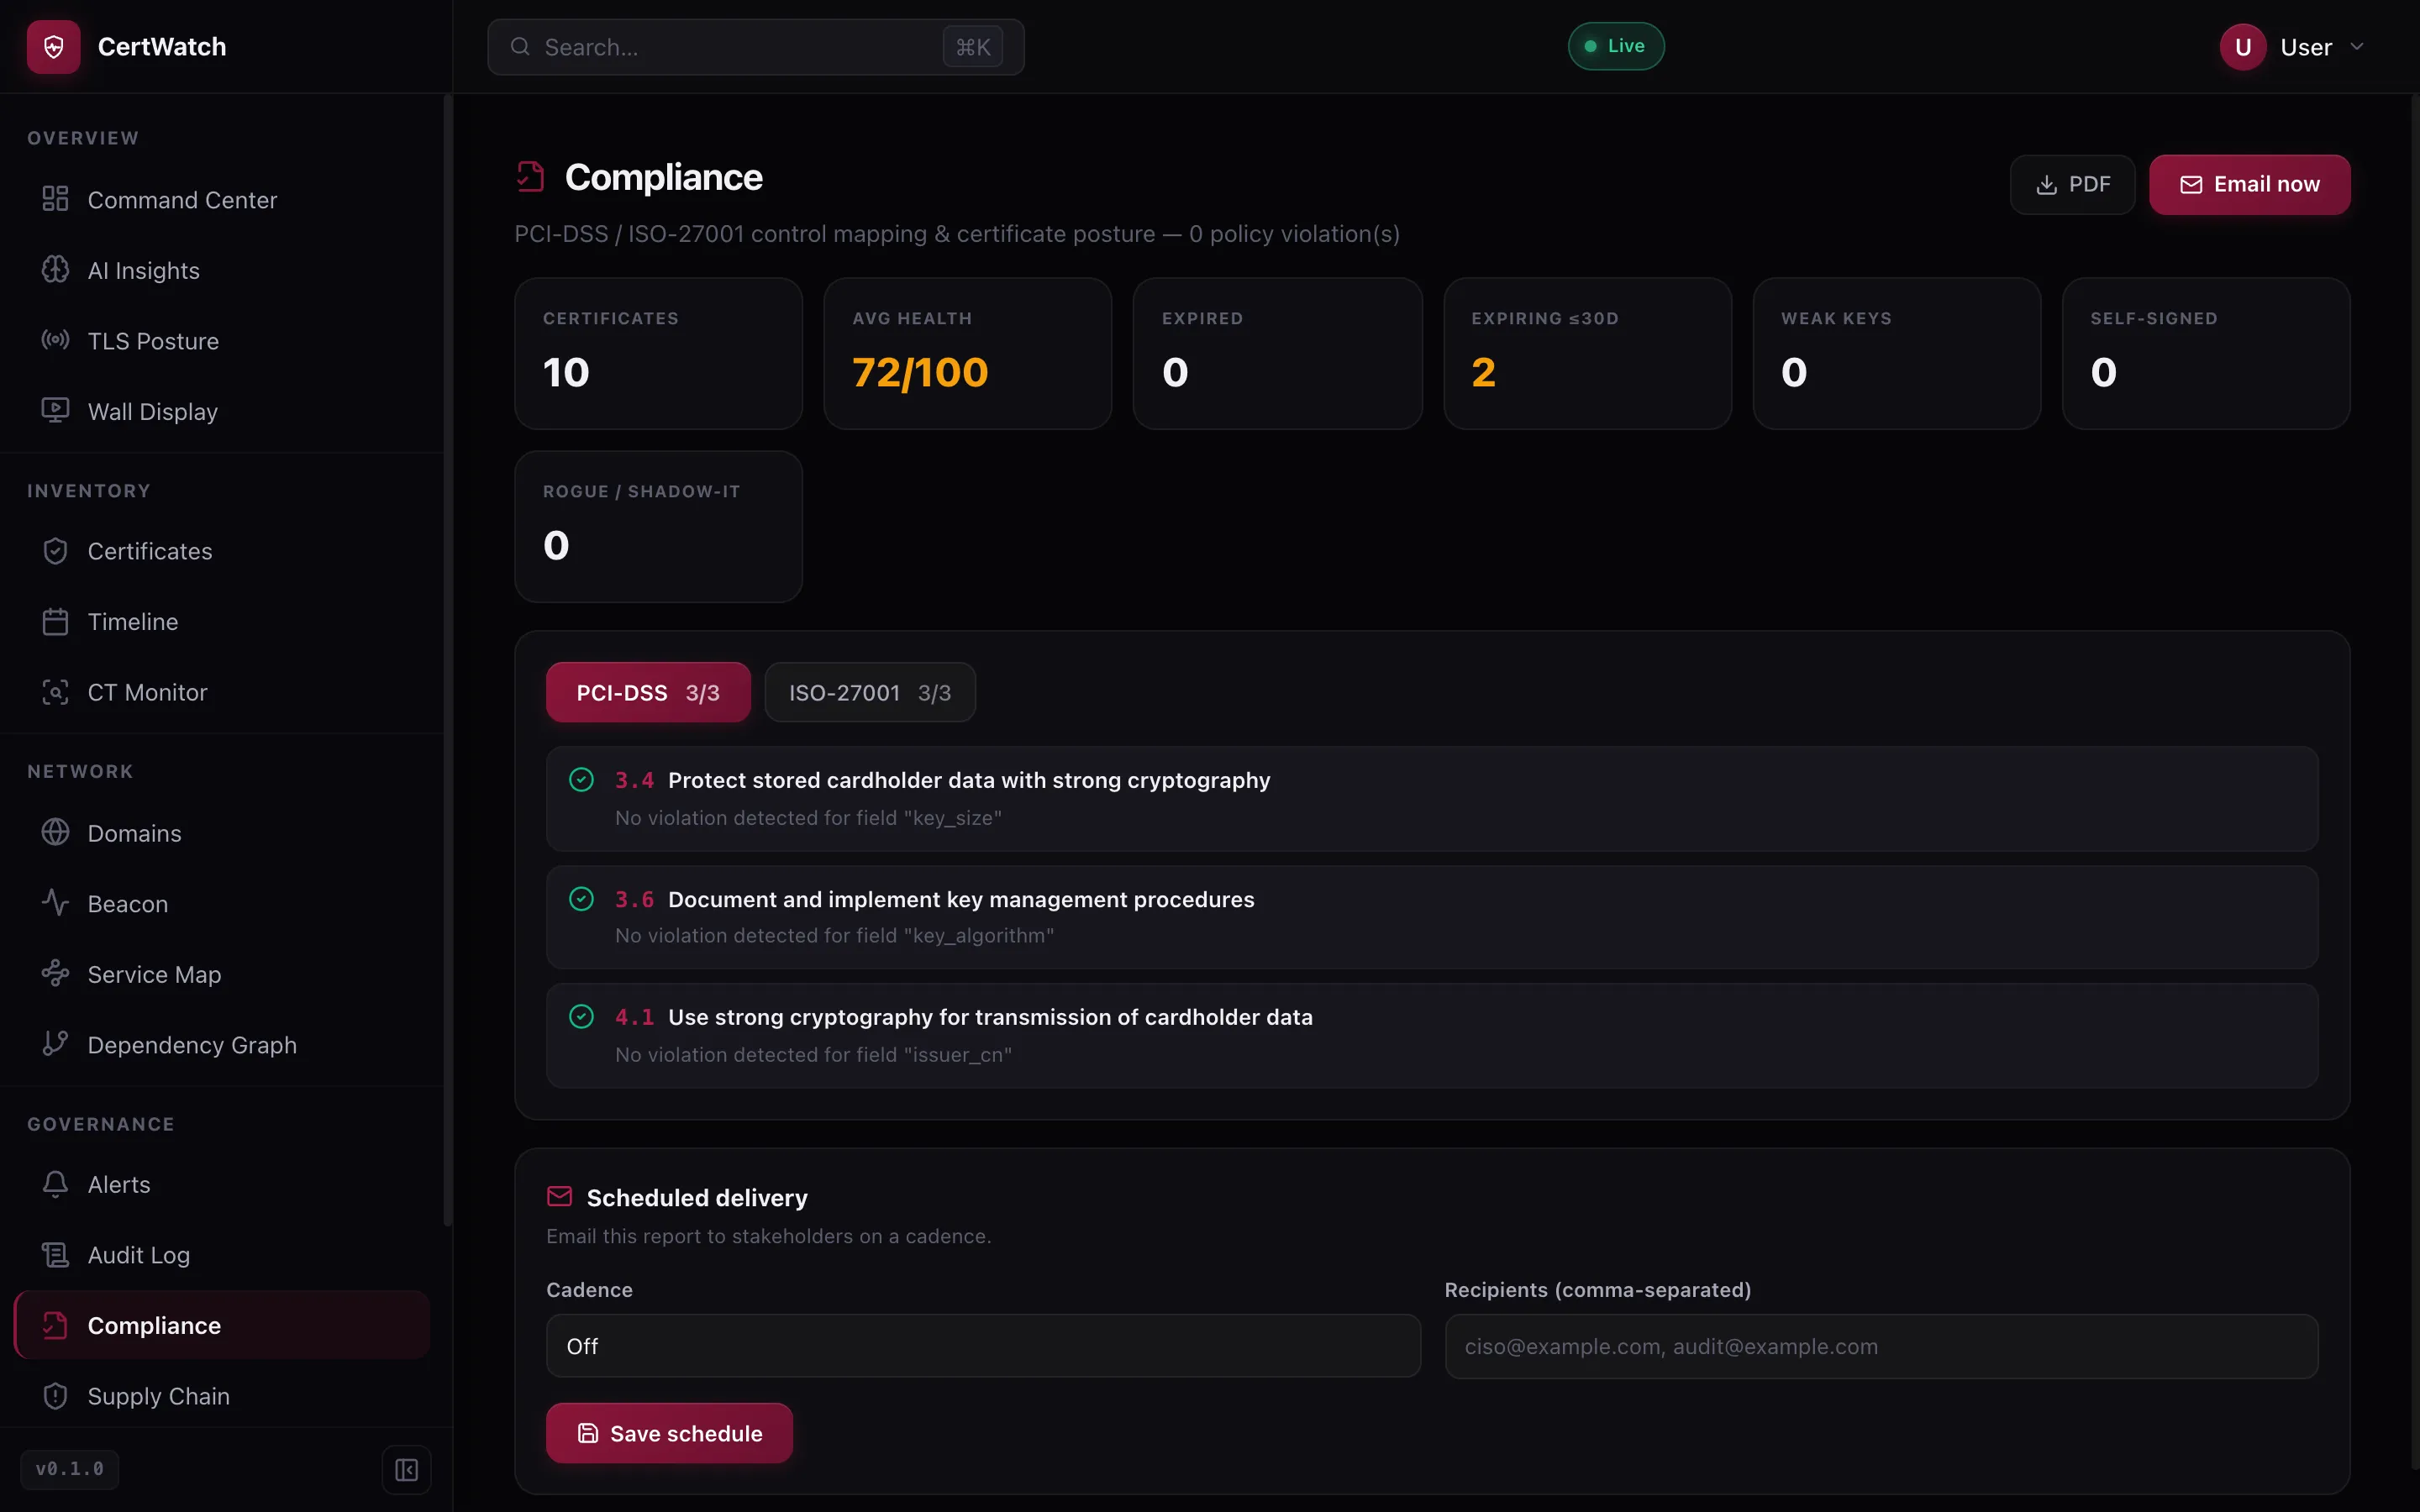The image size is (2420, 1512).
Task: Open the Timeline calendar view
Action: 222,621
